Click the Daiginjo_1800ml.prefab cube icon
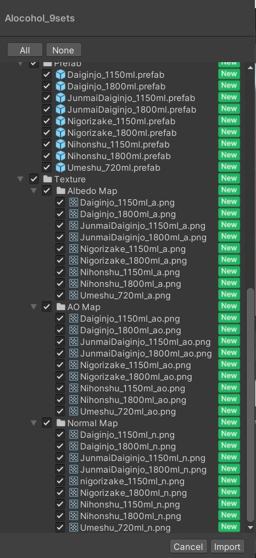Viewport: 256px width, 558px height. (60, 87)
